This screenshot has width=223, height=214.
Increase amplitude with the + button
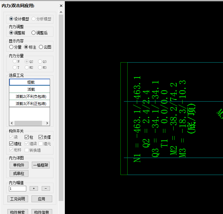click(34, 189)
